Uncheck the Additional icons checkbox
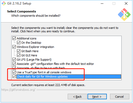Screen dimensions: 133x103 click(14, 38)
